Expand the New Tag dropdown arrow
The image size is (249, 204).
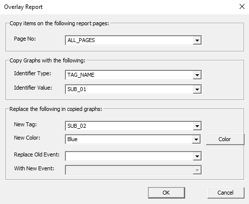(x=197, y=126)
